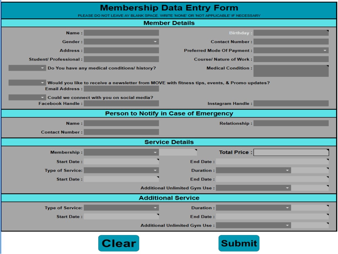Image resolution: width=338 pixels, height=254 pixels.
Task: Select Service Details service Start Date field
Action: (x=121, y=179)
